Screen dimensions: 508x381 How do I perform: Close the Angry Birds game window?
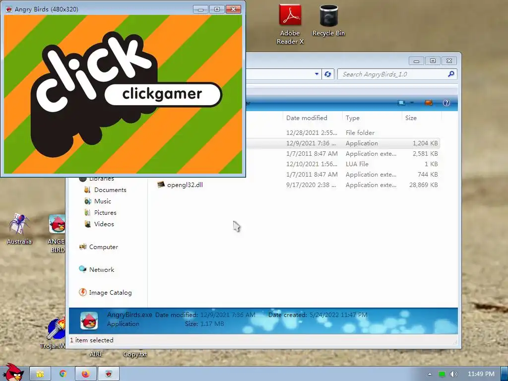coord(233,9)
